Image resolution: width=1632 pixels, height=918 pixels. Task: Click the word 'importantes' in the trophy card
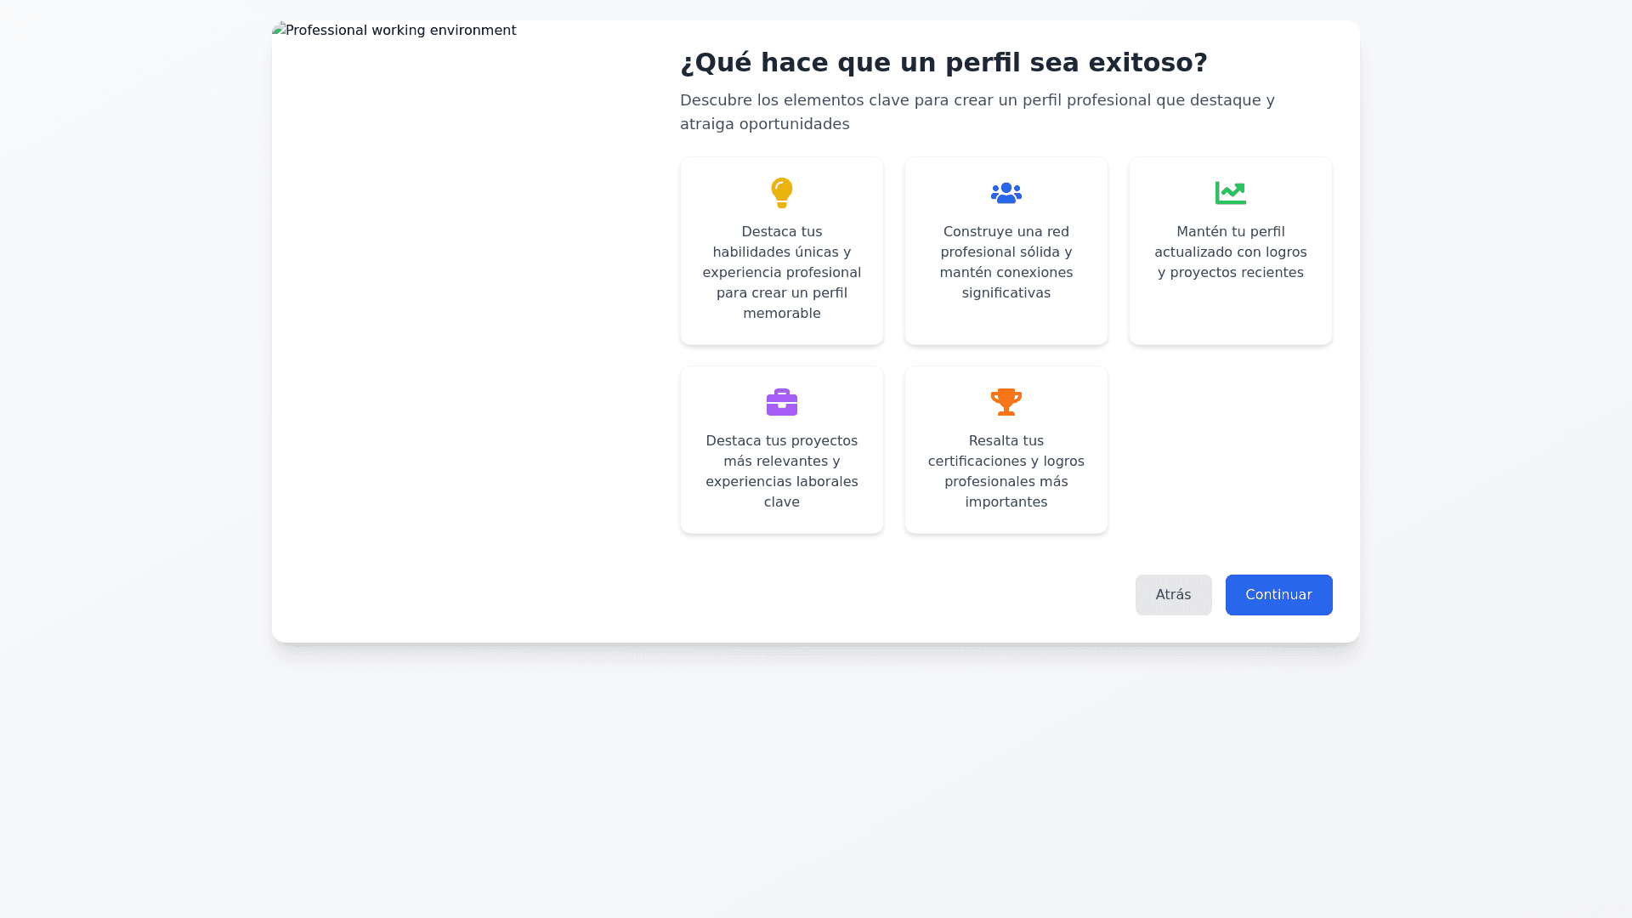pos(1006,502)
